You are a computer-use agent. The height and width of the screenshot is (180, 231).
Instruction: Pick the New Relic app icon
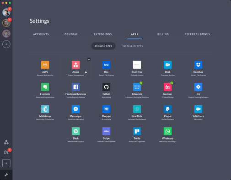coord(137,109)
